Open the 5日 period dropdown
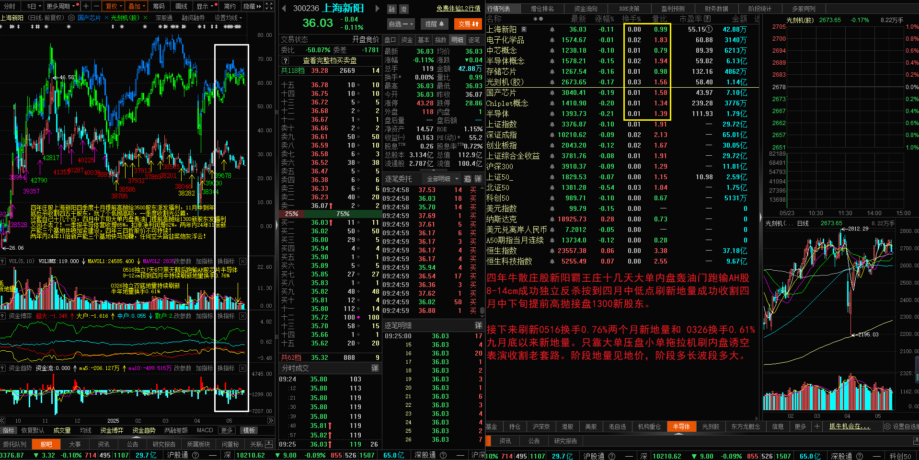 tap(34, 6)
